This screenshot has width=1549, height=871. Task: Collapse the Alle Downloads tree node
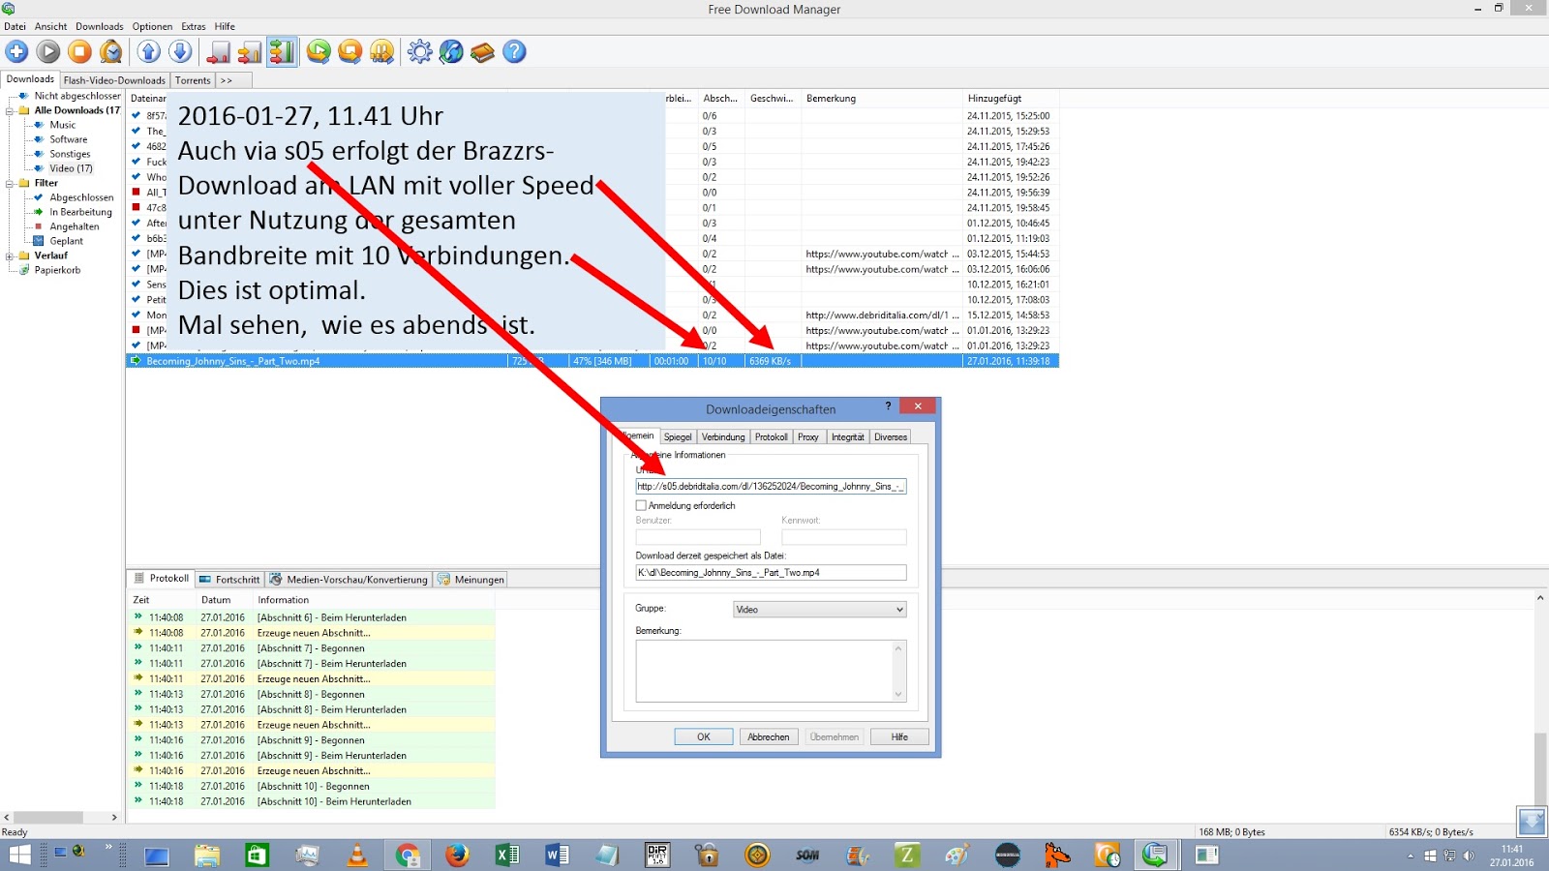(x=10, y=110)
